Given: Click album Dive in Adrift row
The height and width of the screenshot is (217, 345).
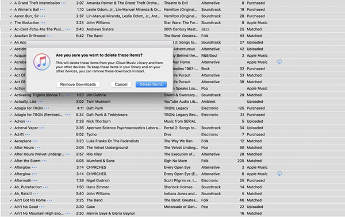Looking at the screenshot, I should (168, 134).
